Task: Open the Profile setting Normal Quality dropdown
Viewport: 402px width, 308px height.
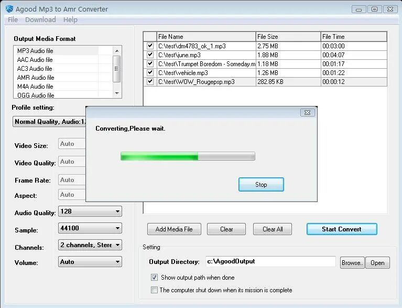Action: [49, 122]
